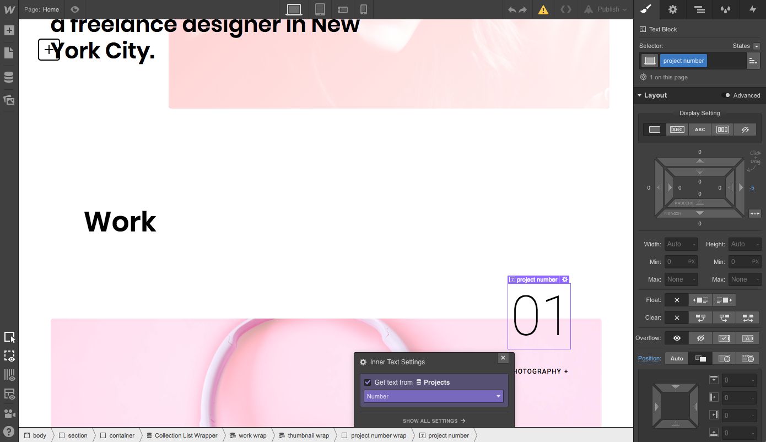Uncheck Get text from Projects
766x442 pixels.
point(368,382)
